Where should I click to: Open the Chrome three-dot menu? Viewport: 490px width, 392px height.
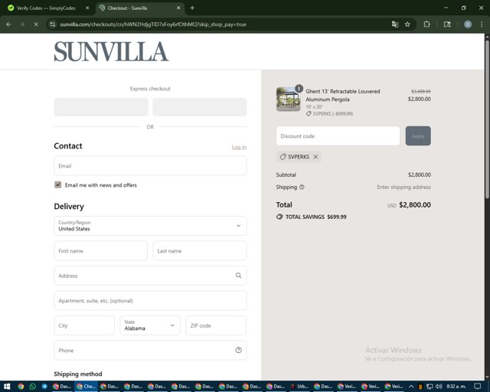pyautogui.click(x=482, y=24)
